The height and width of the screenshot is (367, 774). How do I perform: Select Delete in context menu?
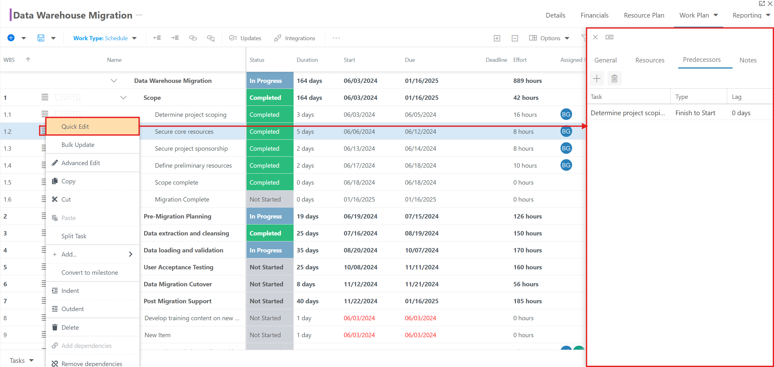click(93, 327)
